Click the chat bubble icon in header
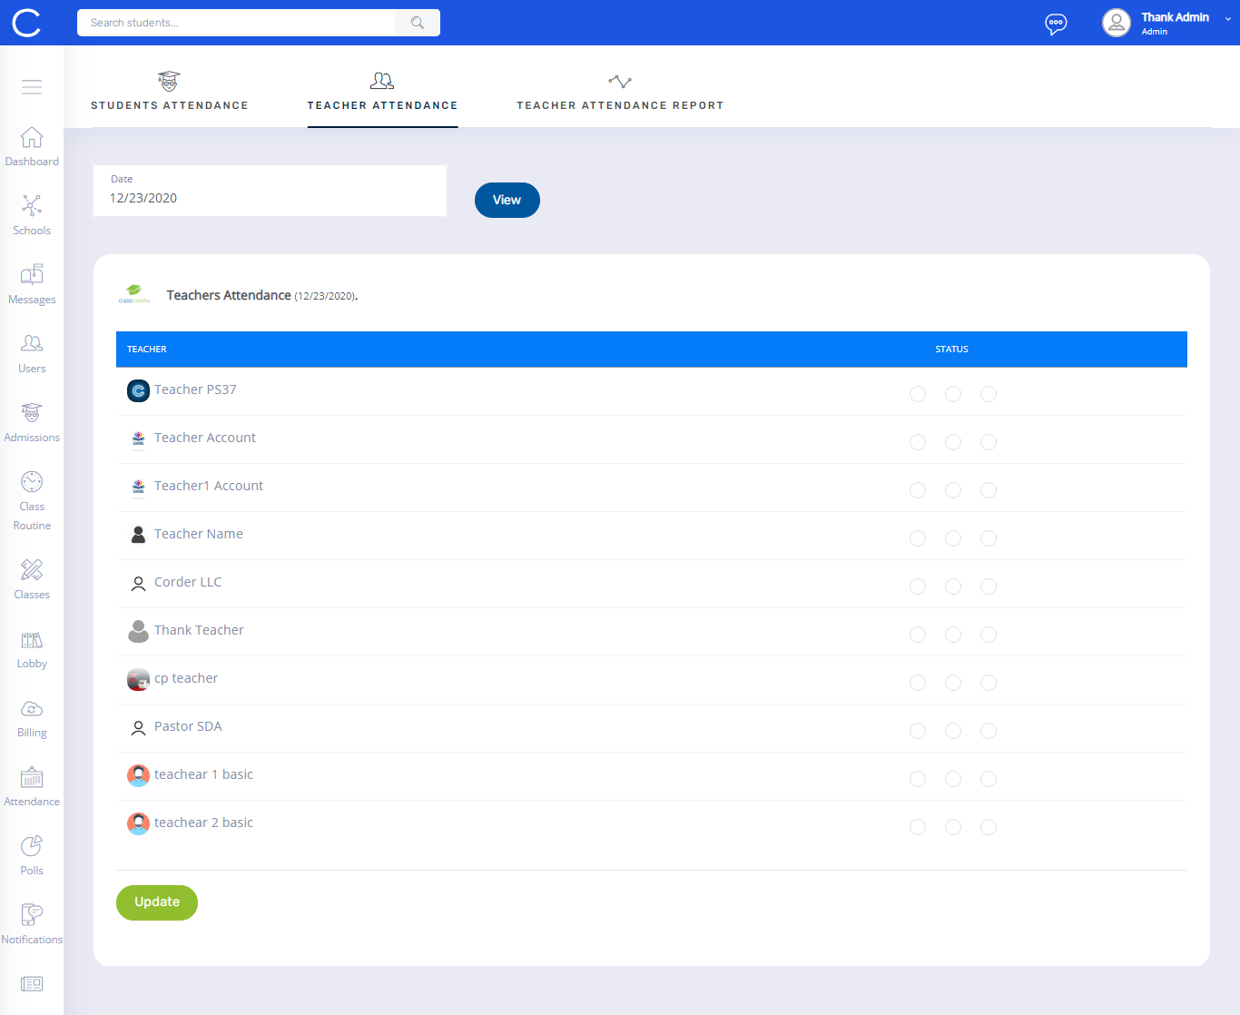The width and height of the screenshot is (1240, 1015). point(1056,24)
